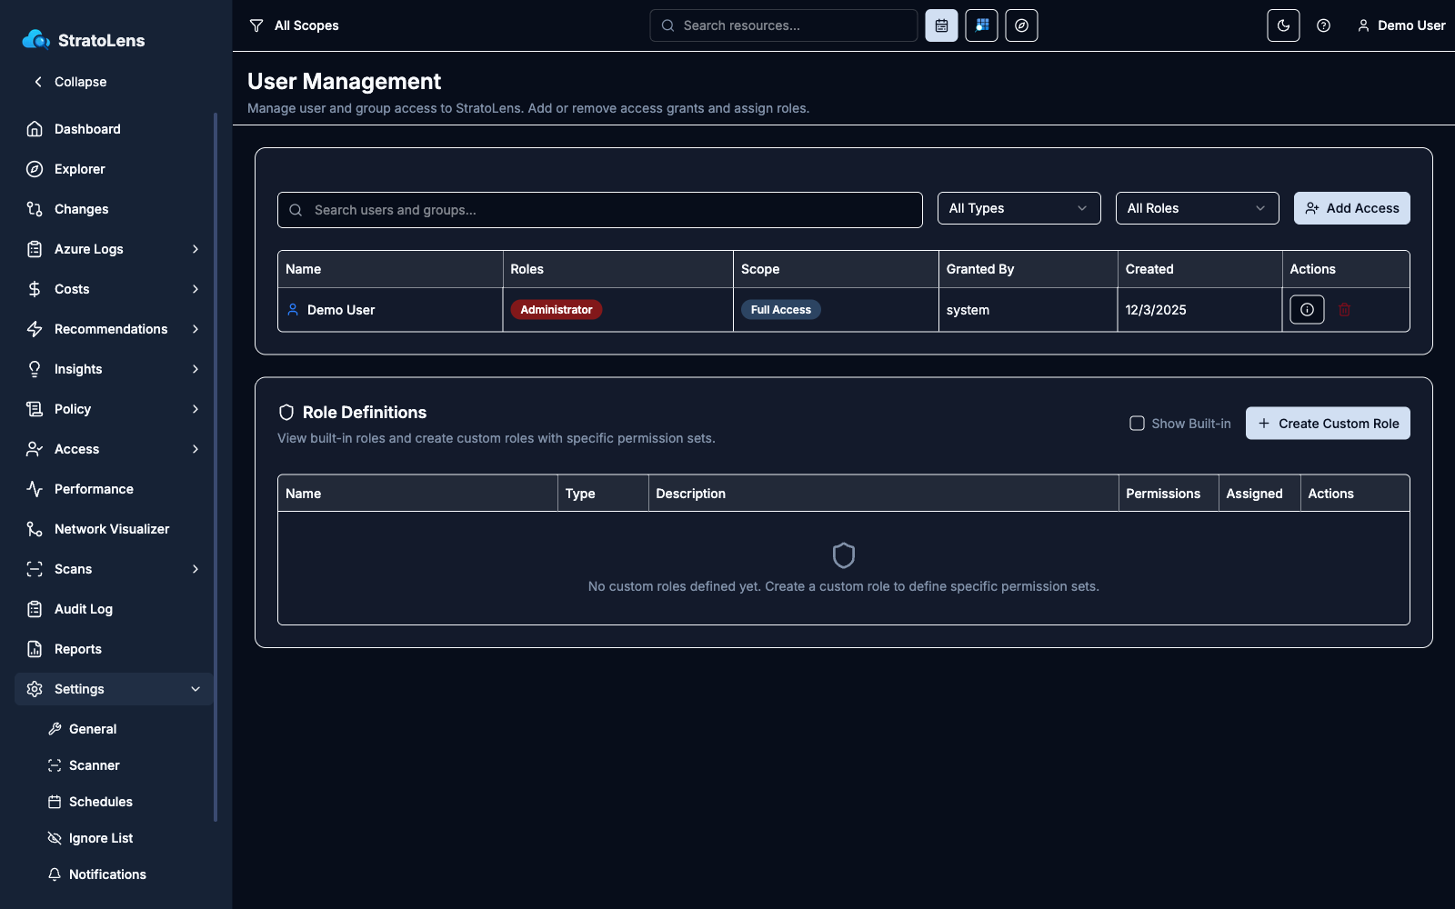Screen dimensions: 1455x909
Task: Expand the Scans submenu chevron
Action: click(196, 569)
